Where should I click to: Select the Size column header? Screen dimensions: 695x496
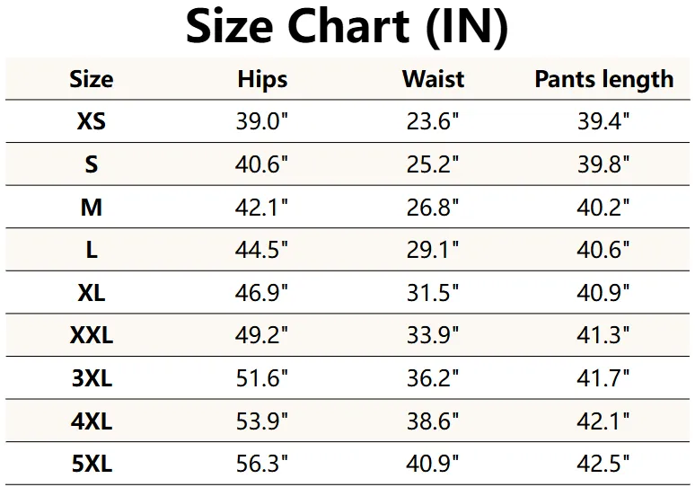(x=92, y=79)
